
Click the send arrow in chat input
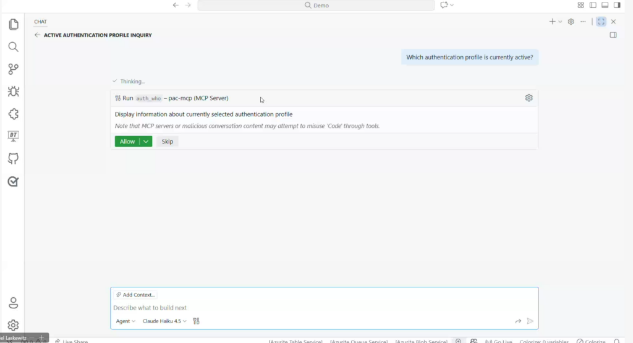point(530,321)
